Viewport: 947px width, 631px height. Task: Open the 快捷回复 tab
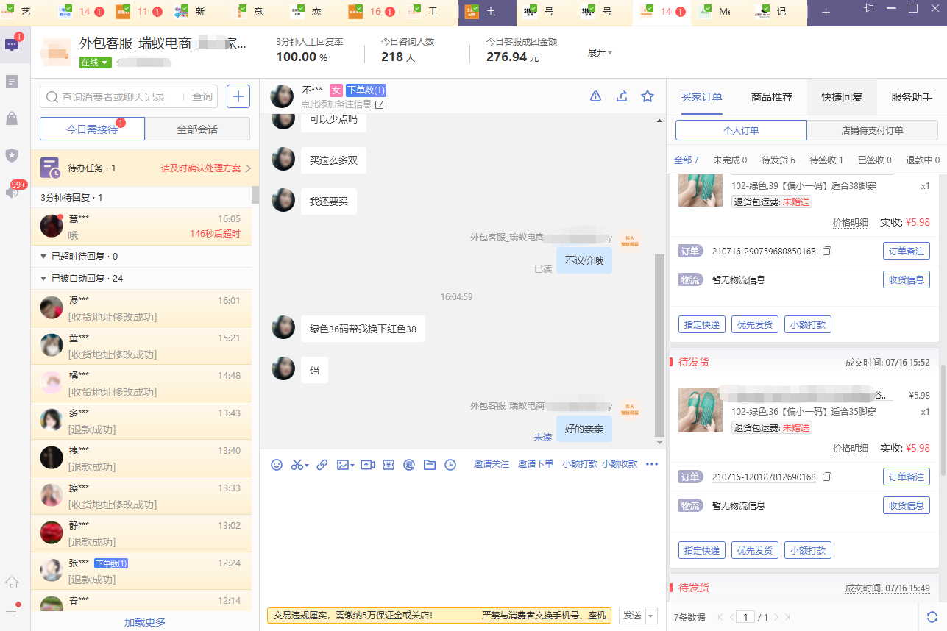(x=842, y=97)
